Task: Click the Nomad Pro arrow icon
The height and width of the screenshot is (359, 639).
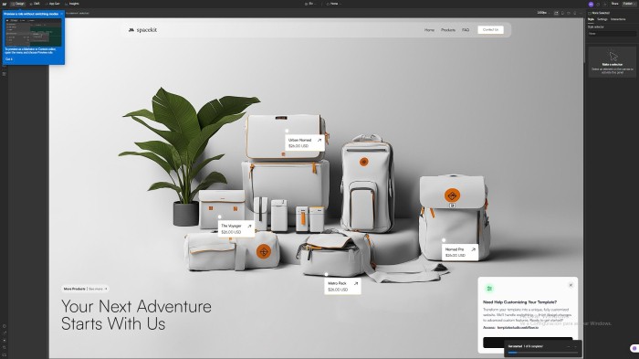Action: click(x=473, y=249)
